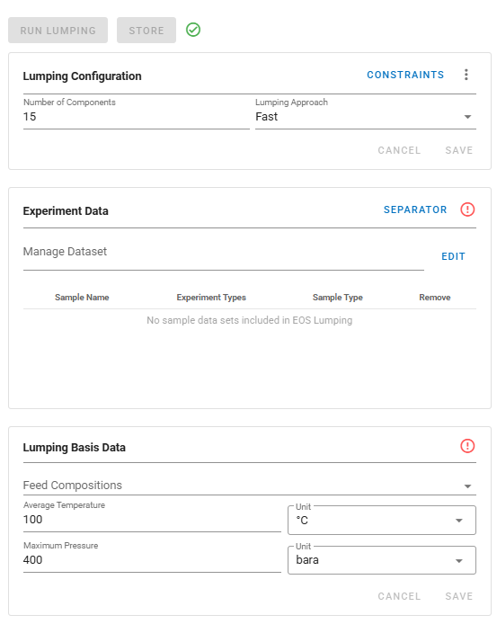Click the green checkmark status icon
Image resolution: width=497 pixels, height=624 pixels.
point(193,30)
